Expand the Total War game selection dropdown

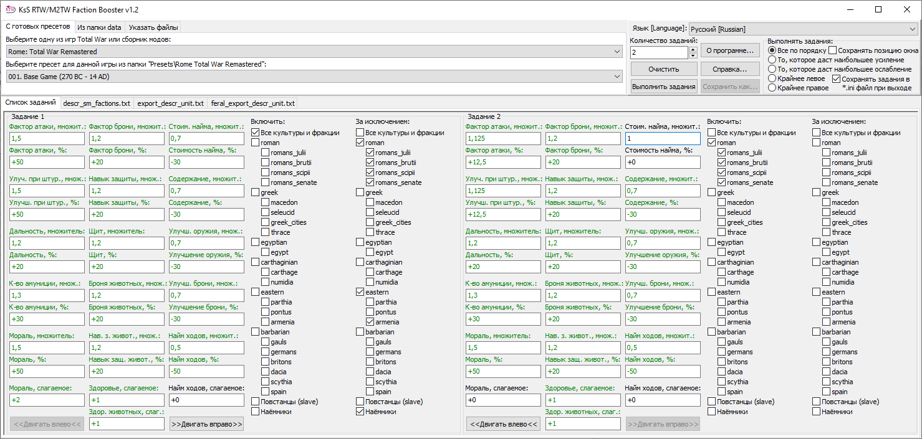pyautogui.click(x=314, y=52)
